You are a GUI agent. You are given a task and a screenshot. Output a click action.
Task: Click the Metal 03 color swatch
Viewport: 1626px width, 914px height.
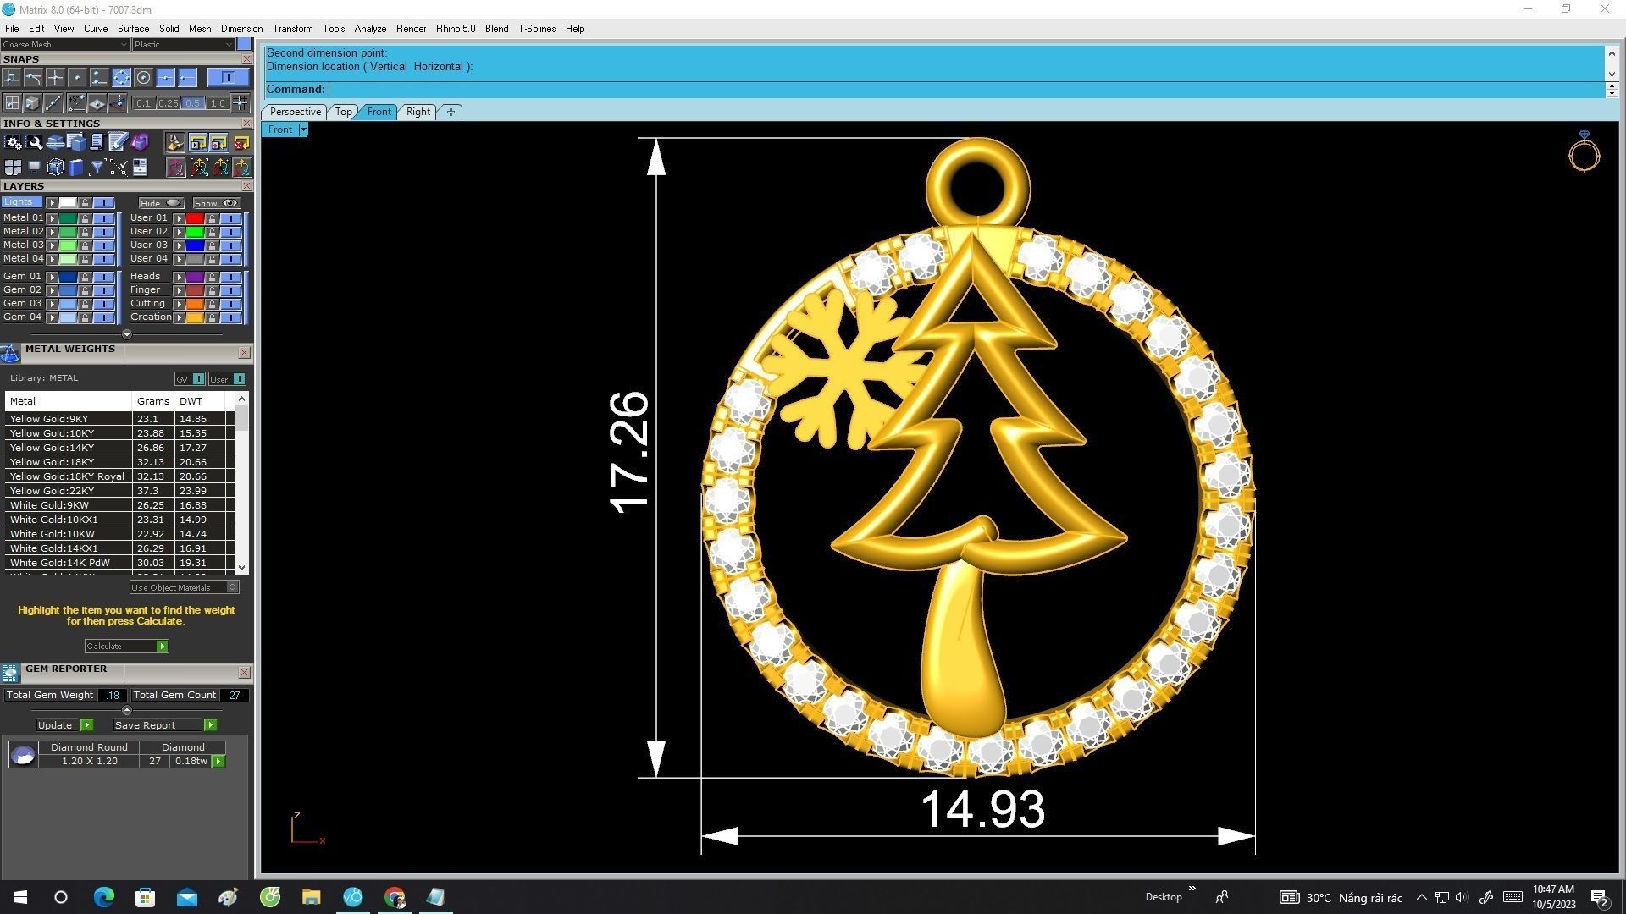tap(68, 245)
